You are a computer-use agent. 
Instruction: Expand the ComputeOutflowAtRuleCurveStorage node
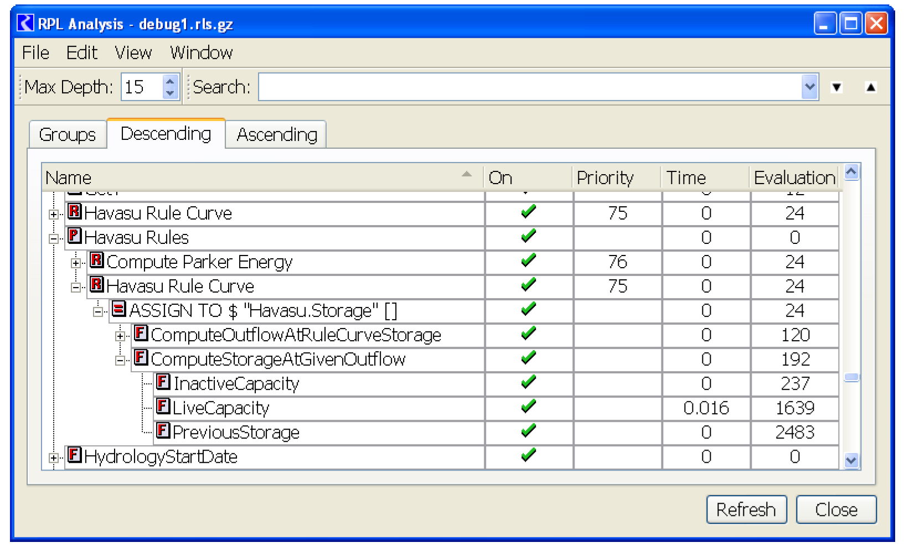tap(120, 336)
